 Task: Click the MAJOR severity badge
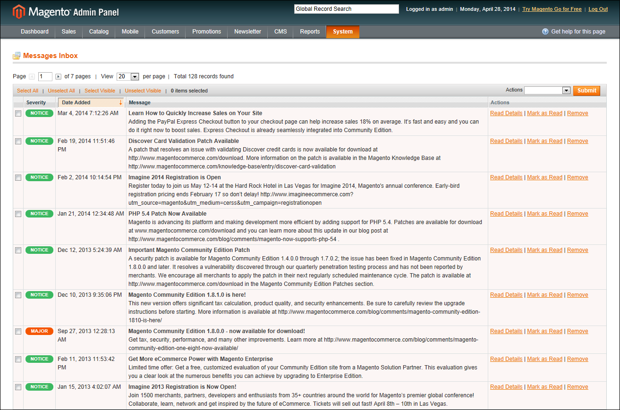tap(40, 331)
